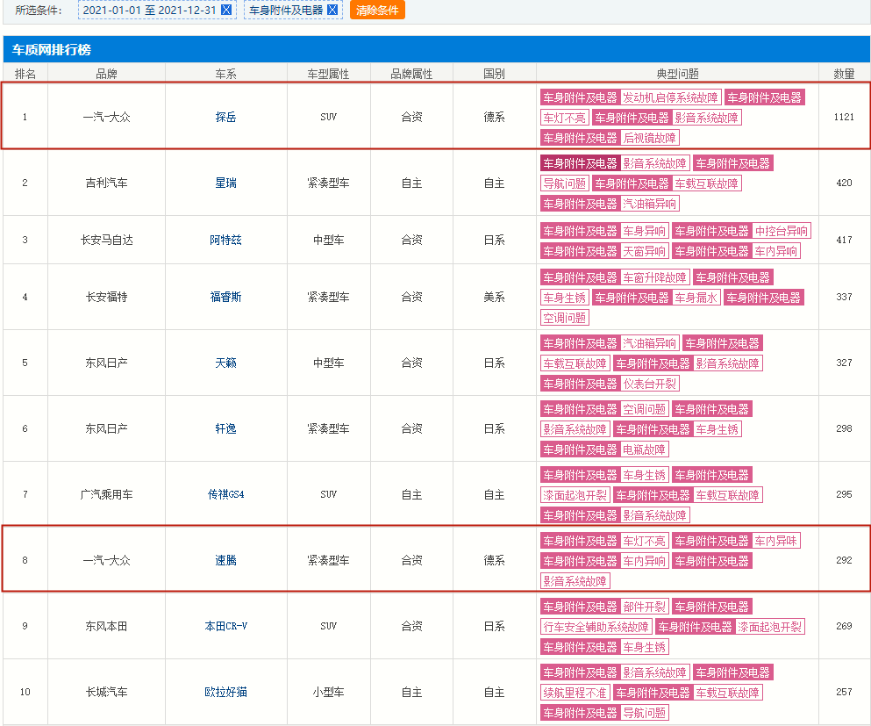Click 空调问题 tag in the 福睿斯 row
The height and width of the screenshot is (726, 871).
pyautogui.click(x=564, y=318)
